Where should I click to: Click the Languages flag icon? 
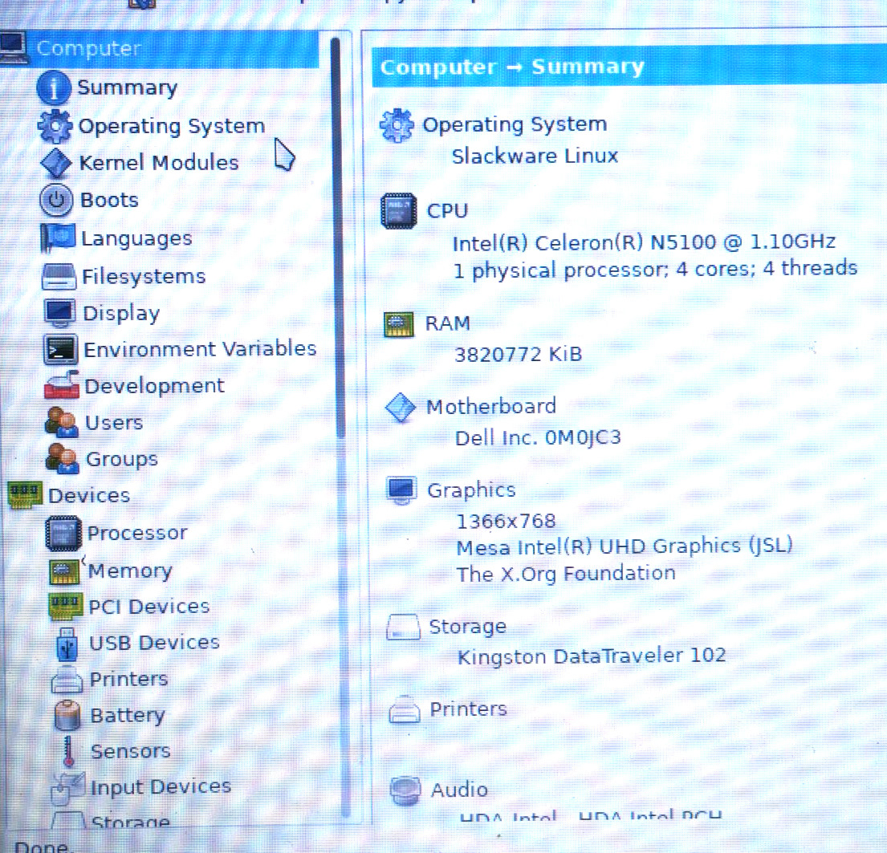pyautogui.click(x=58, y=238)
